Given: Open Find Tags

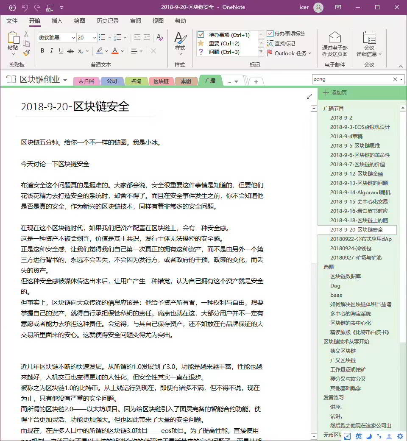Looking at the screenshot, I should (281, 43).
